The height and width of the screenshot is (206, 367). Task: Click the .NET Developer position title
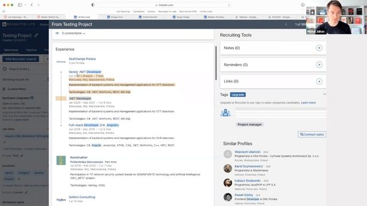click(x=80, y=98)
